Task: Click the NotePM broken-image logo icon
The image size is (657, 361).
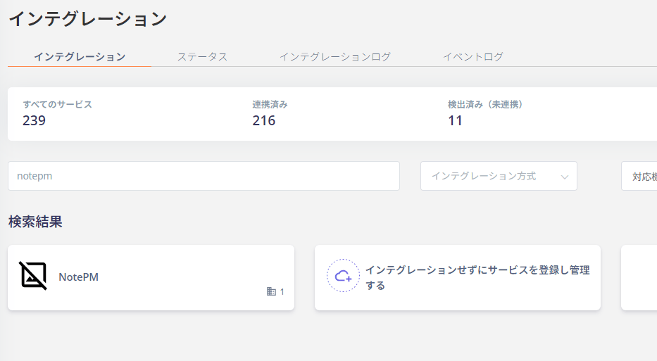Action: (x=33, y=276)
